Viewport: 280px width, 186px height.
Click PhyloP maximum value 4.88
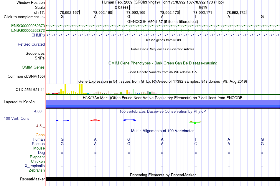point(38,111)
